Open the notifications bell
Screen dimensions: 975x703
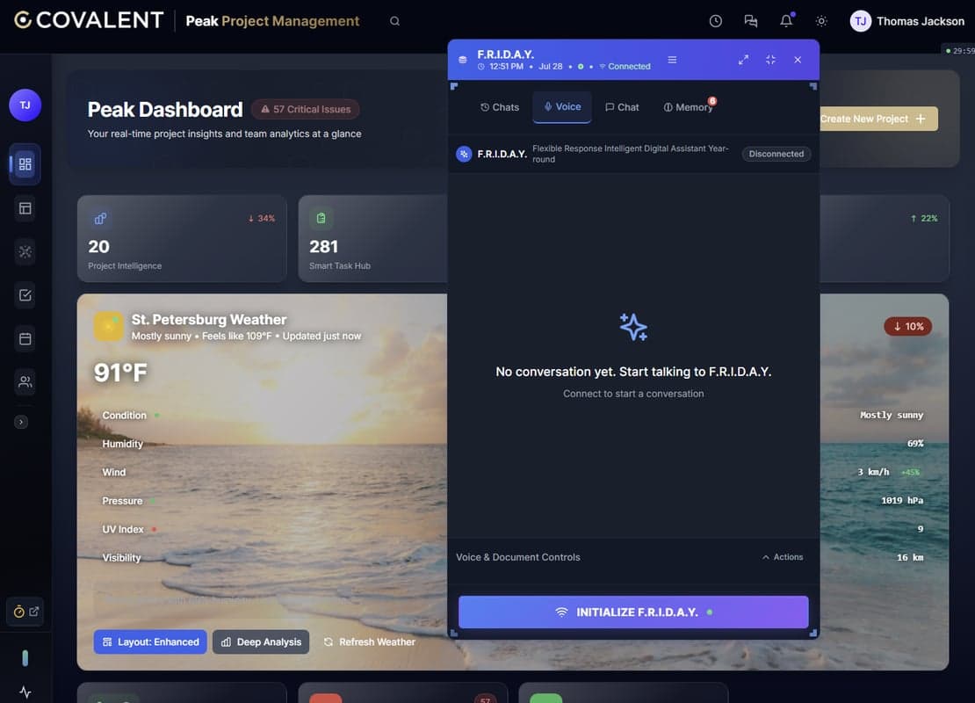click(786, 21)
